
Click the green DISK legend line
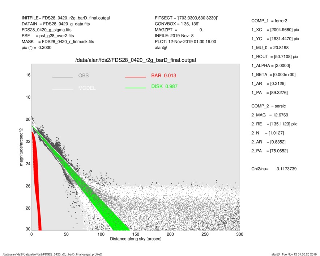[136, 88]
